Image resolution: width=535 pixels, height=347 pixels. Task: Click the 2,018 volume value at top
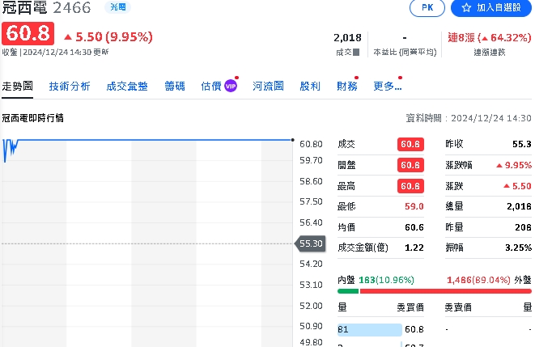347,37
